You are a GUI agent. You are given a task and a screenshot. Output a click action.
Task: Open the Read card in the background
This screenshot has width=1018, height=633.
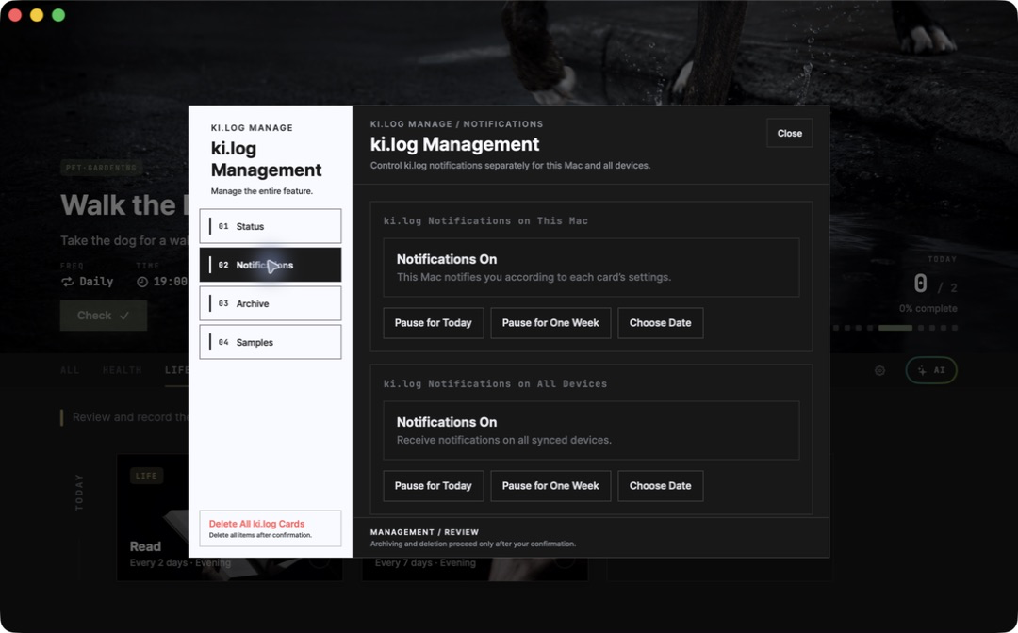coord(154,517)
